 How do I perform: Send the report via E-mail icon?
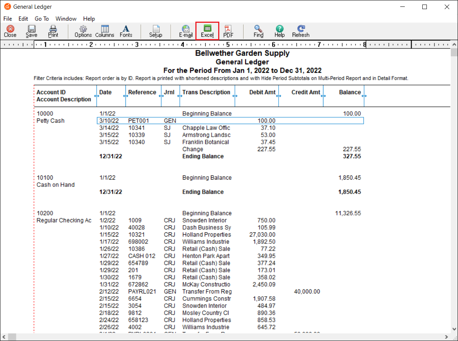tap(186, 31)
